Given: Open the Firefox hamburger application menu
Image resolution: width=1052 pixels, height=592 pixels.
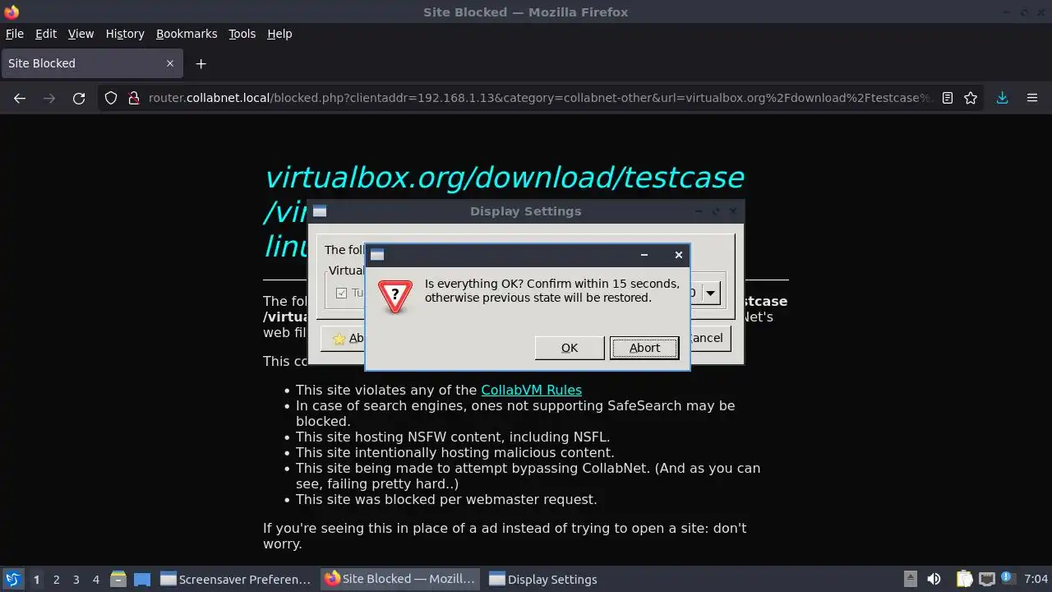Looking at the screenshot, I should (1032, 98).
